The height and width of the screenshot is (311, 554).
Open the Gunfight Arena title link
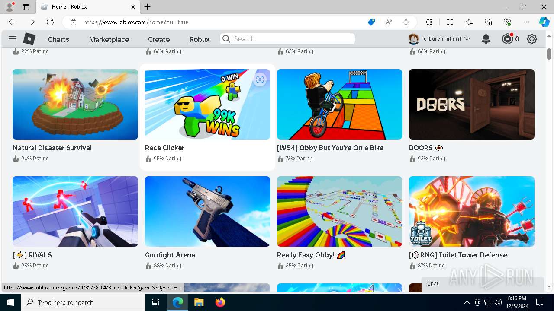click(170, 255)
